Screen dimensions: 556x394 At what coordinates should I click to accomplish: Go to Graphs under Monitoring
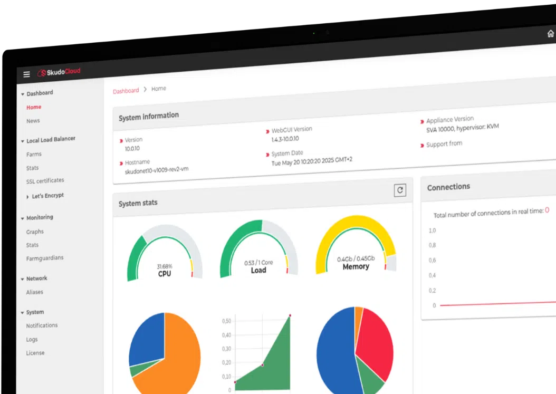(x=35, y=232)
